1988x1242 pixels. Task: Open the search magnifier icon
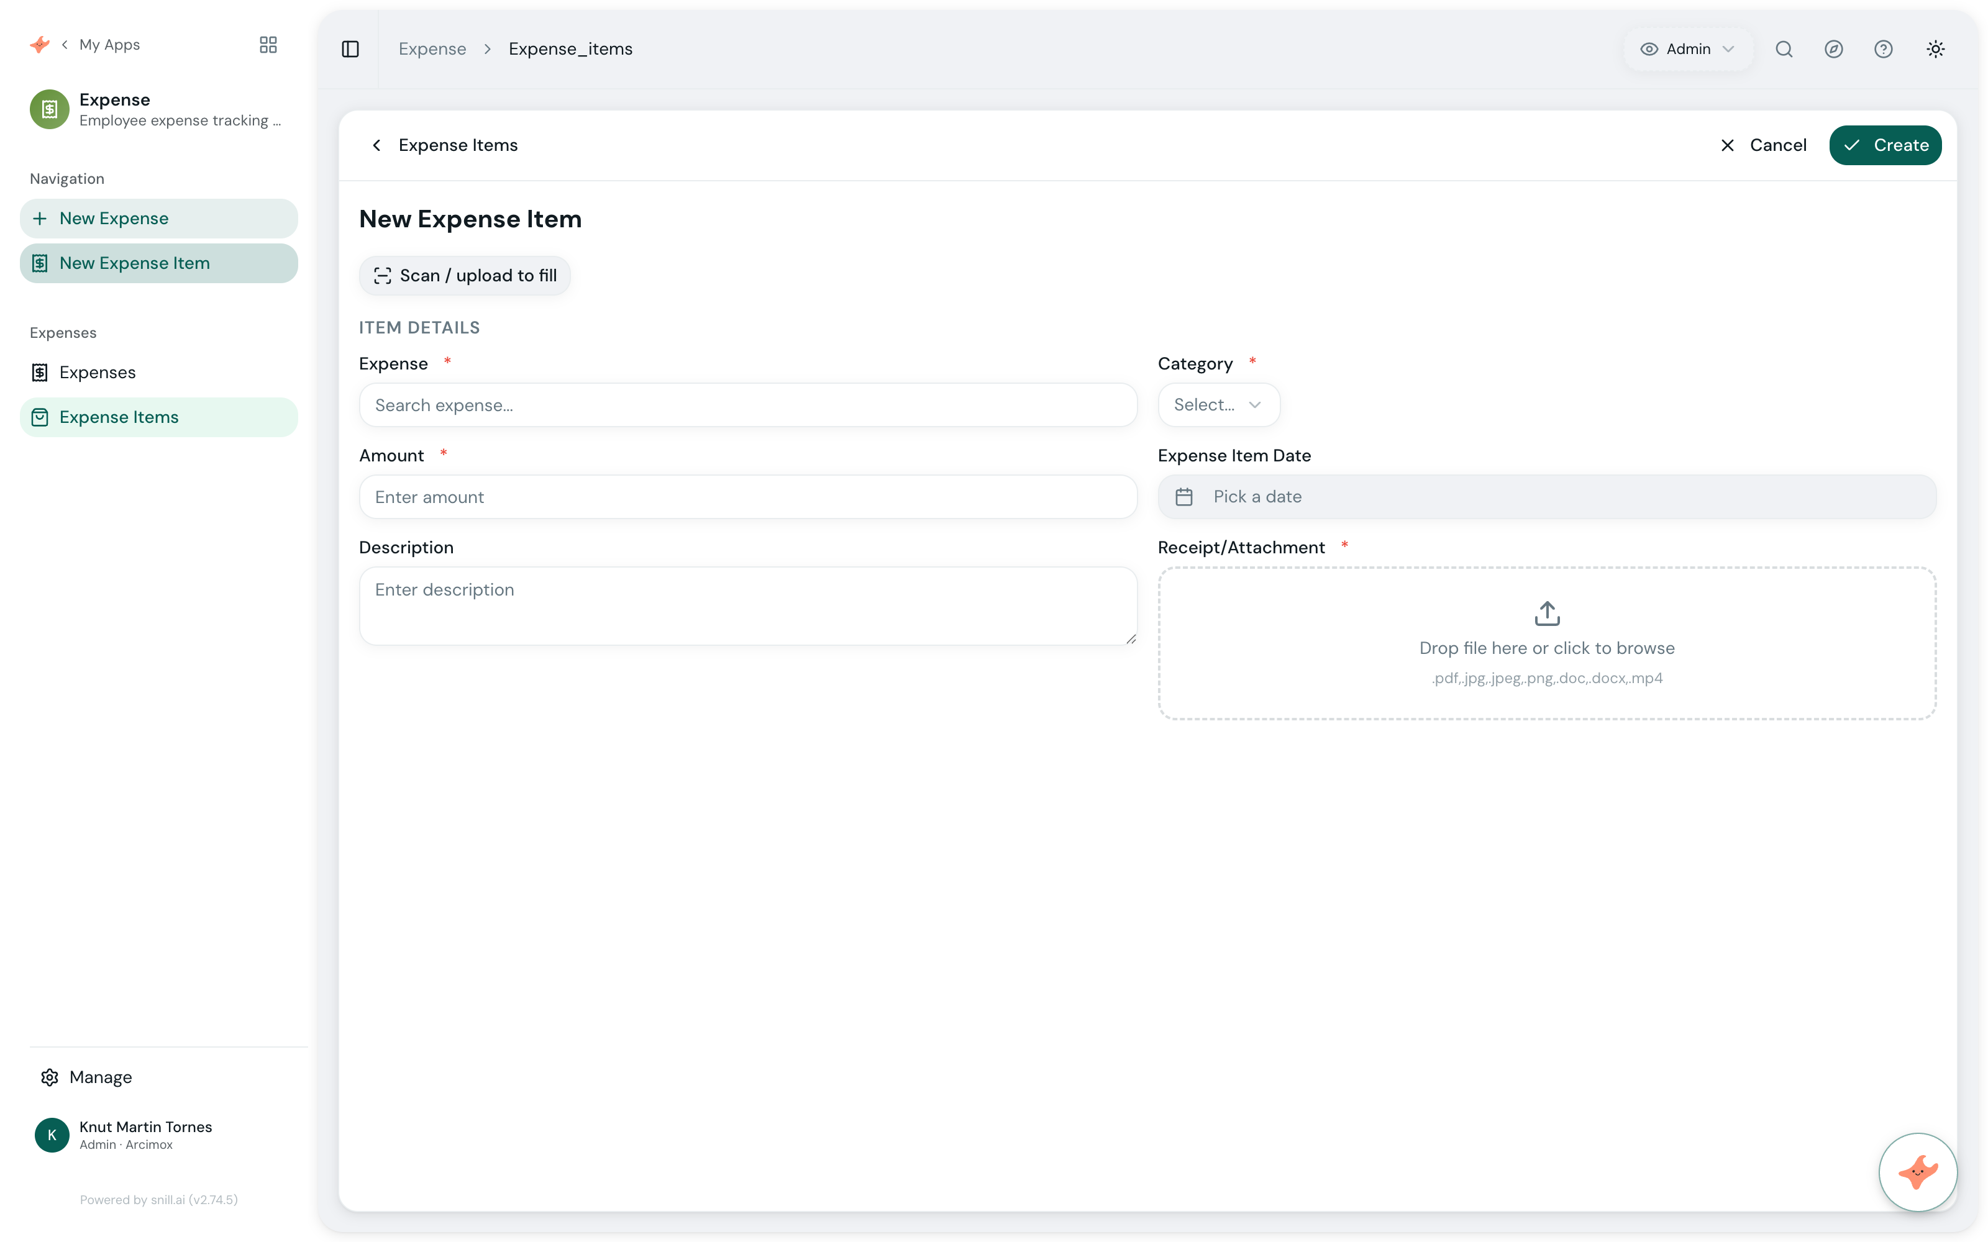point(1784,49)
